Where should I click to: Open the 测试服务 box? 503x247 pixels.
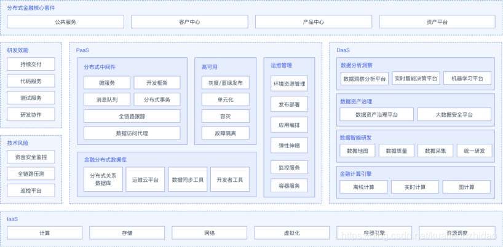(x=31, y=98)
